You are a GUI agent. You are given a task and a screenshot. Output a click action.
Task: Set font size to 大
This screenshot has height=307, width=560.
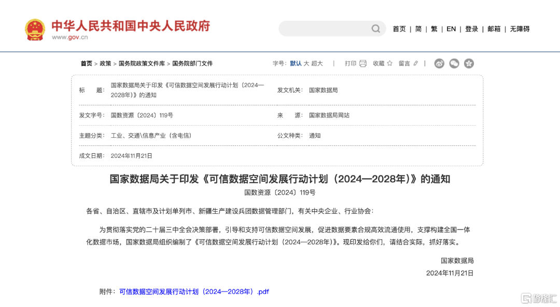click(306, 64)
